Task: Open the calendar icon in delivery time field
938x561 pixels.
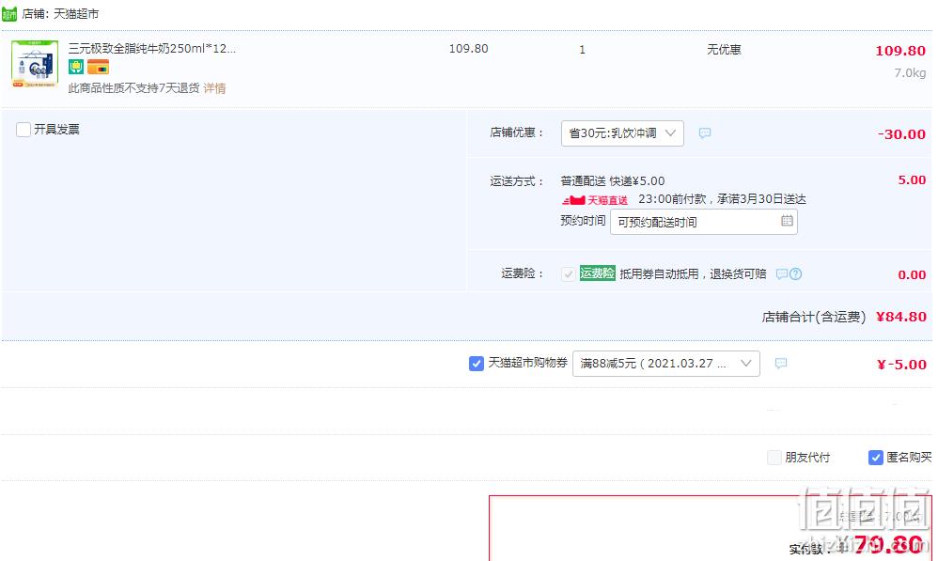Action: (x=787, y=221)
